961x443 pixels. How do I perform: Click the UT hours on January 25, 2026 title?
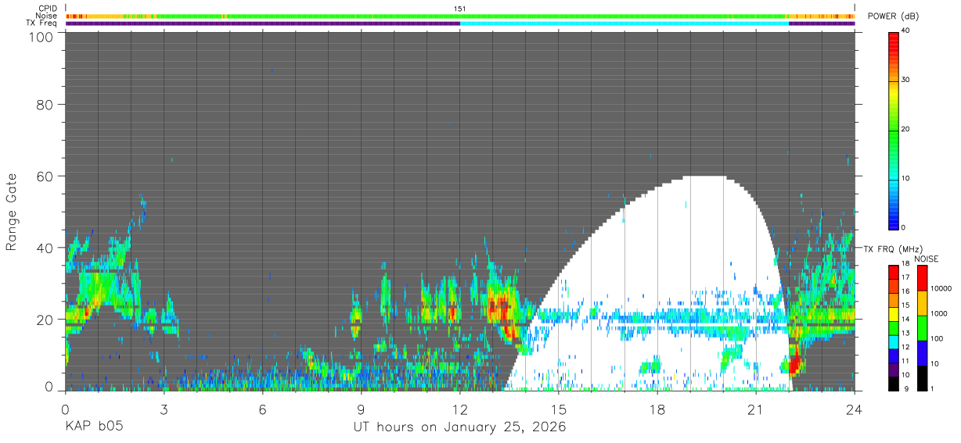coord(460,427)
